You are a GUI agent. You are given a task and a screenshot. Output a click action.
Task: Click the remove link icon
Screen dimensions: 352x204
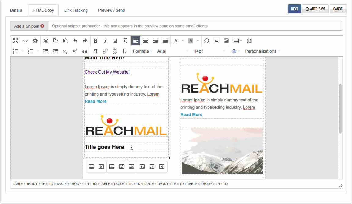(115, 51)
